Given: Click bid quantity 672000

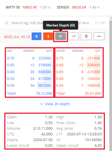Looking at the screenshot, I should pyautogui.click(x=45, y=79).
